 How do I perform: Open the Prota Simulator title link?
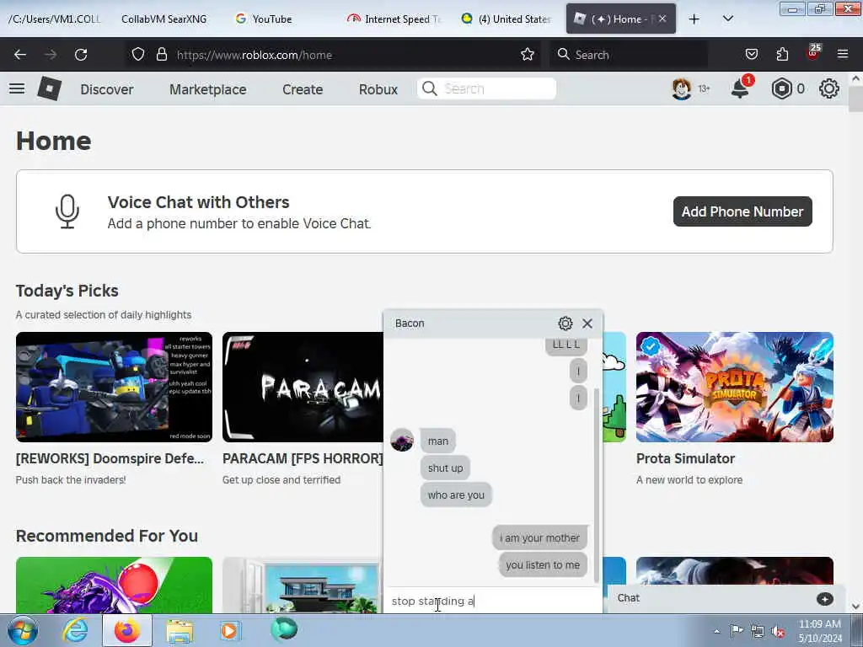[x=685, y=458]
